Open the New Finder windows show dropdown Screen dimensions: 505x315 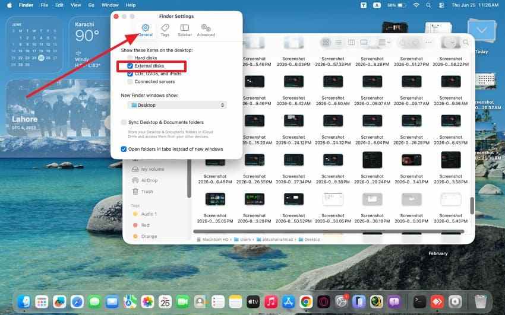pos(177,105)
